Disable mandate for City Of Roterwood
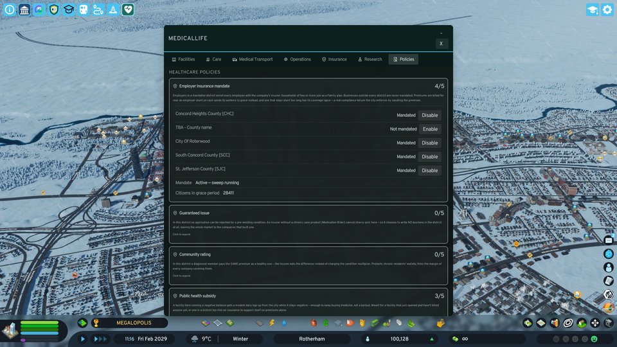 [430, 143]
